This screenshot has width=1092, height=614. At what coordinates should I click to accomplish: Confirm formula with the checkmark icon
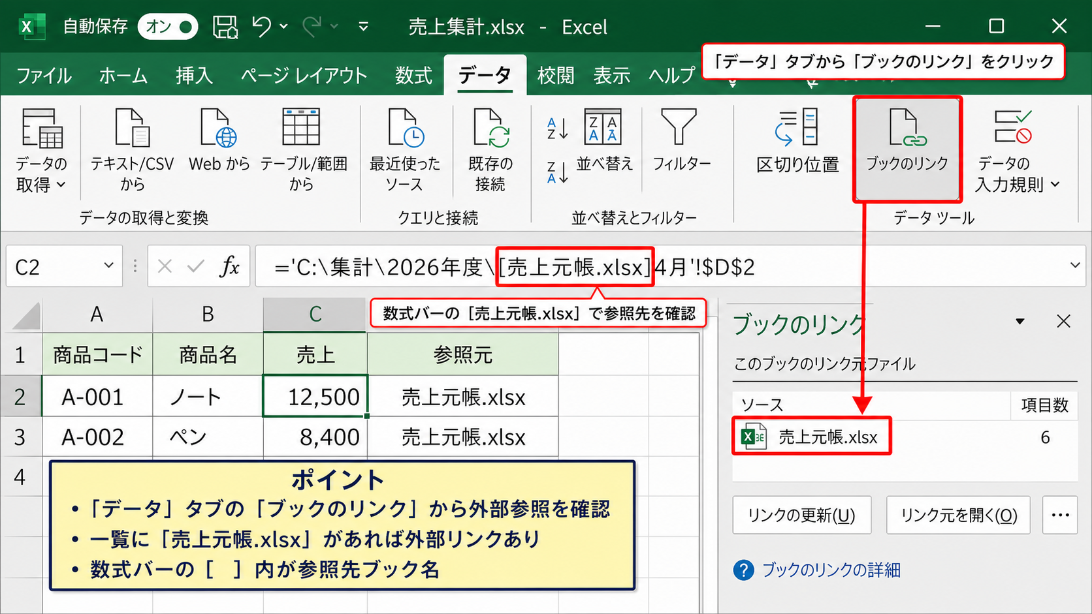[195, 266]
